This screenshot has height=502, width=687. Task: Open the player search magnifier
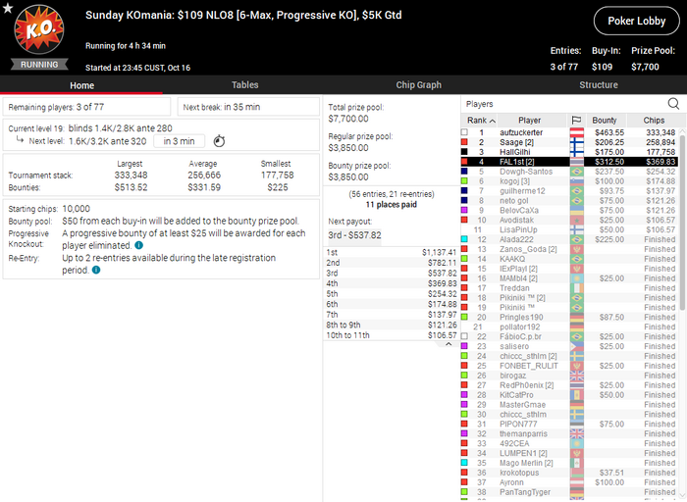coord(673,104)
